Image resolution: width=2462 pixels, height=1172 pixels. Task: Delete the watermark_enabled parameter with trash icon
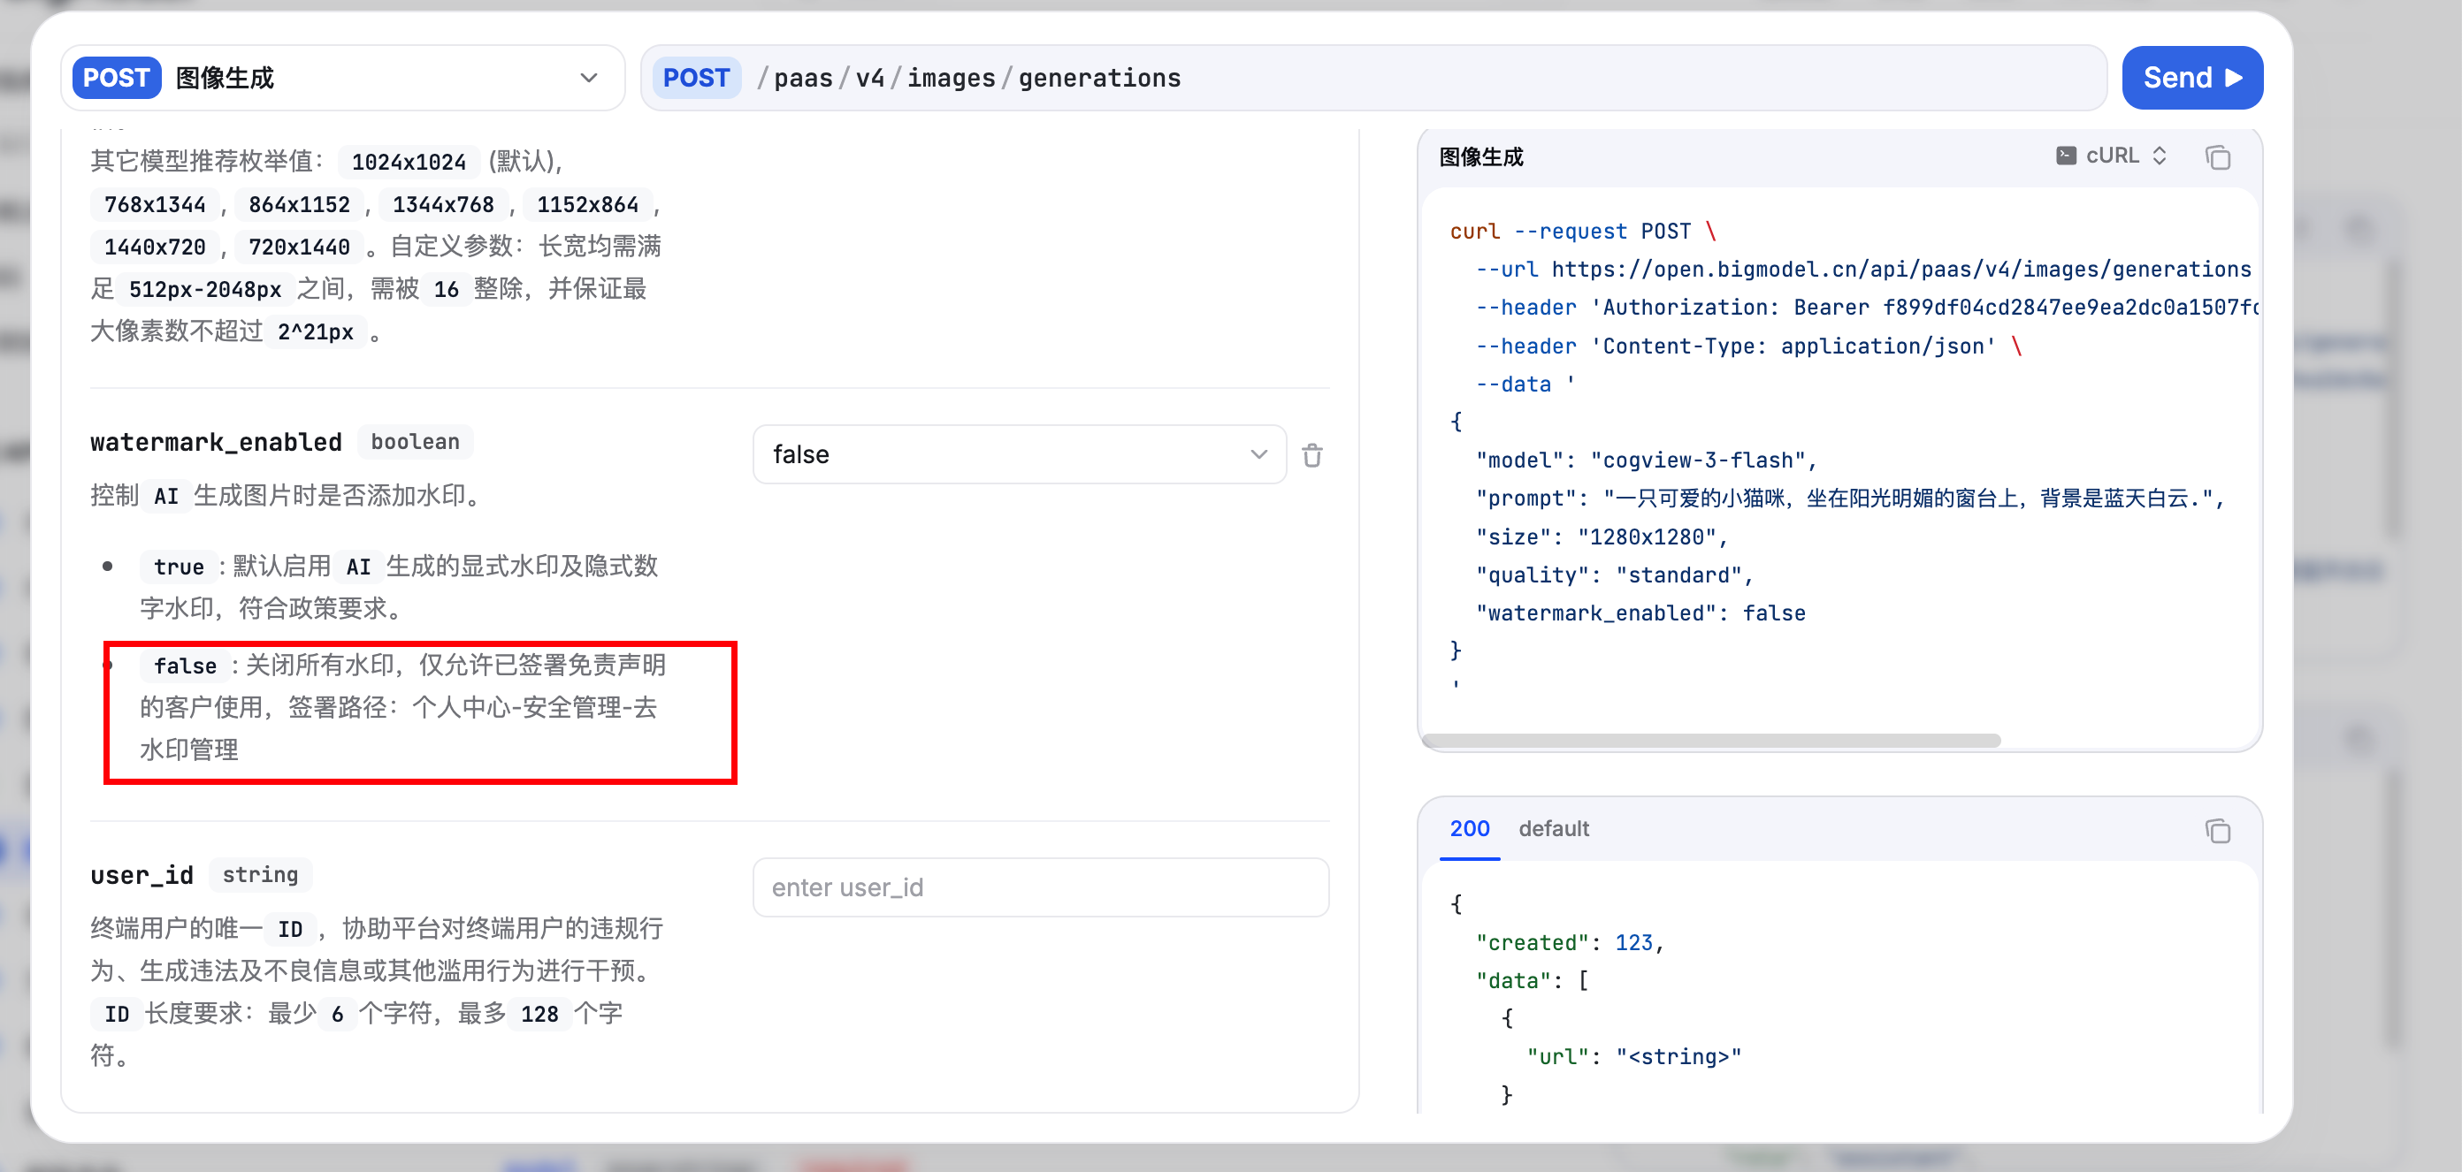[x=1311, y=455]
